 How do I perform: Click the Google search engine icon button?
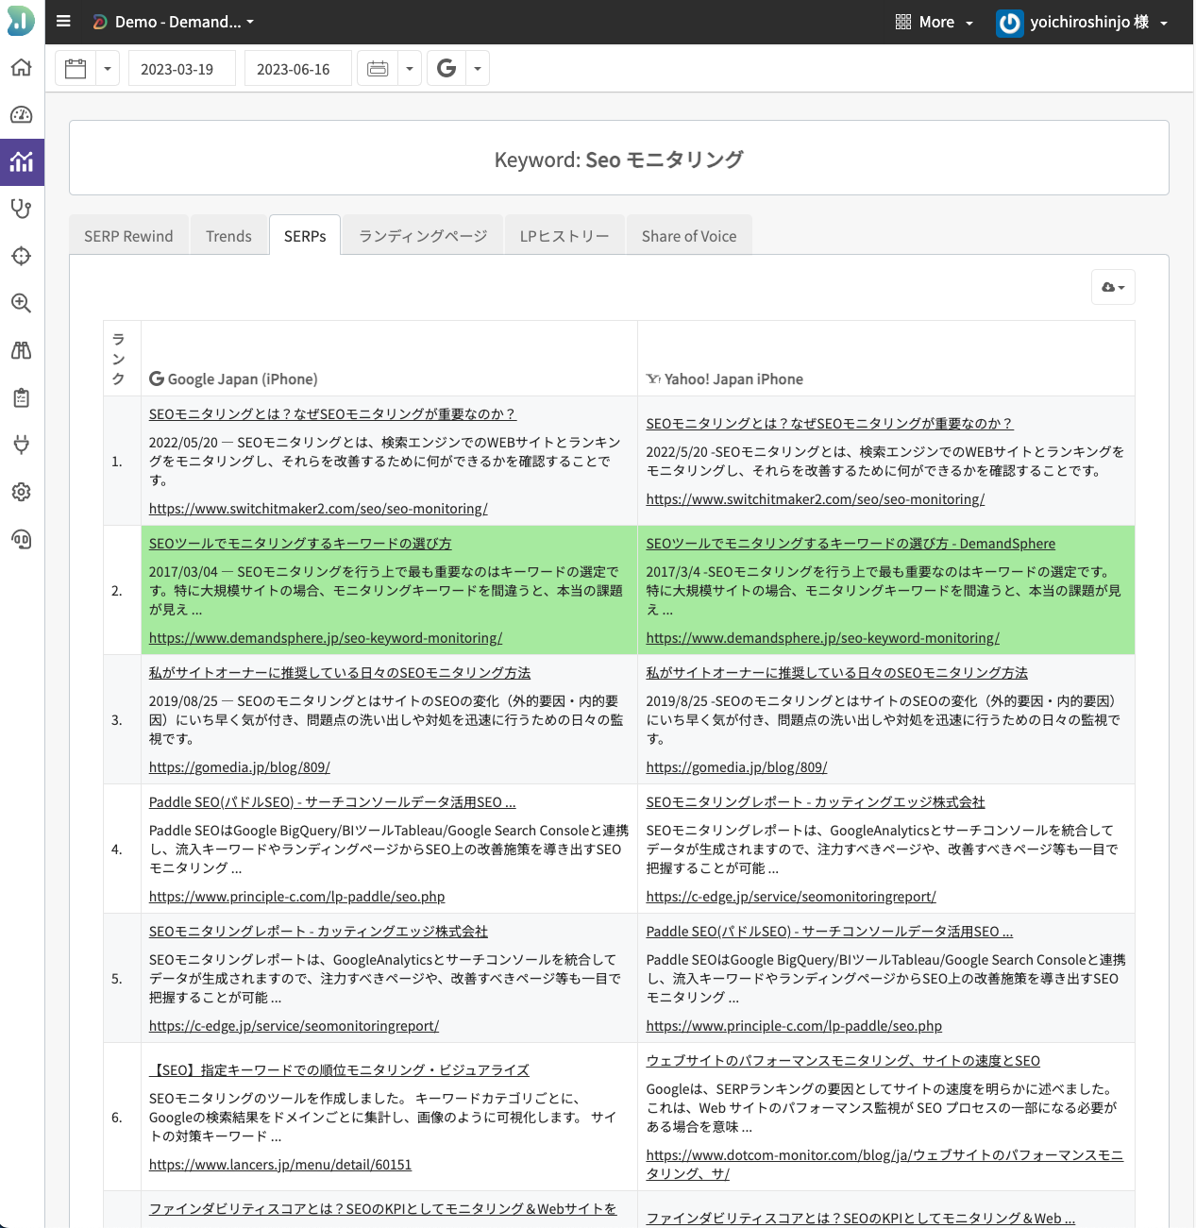point(446,69)
